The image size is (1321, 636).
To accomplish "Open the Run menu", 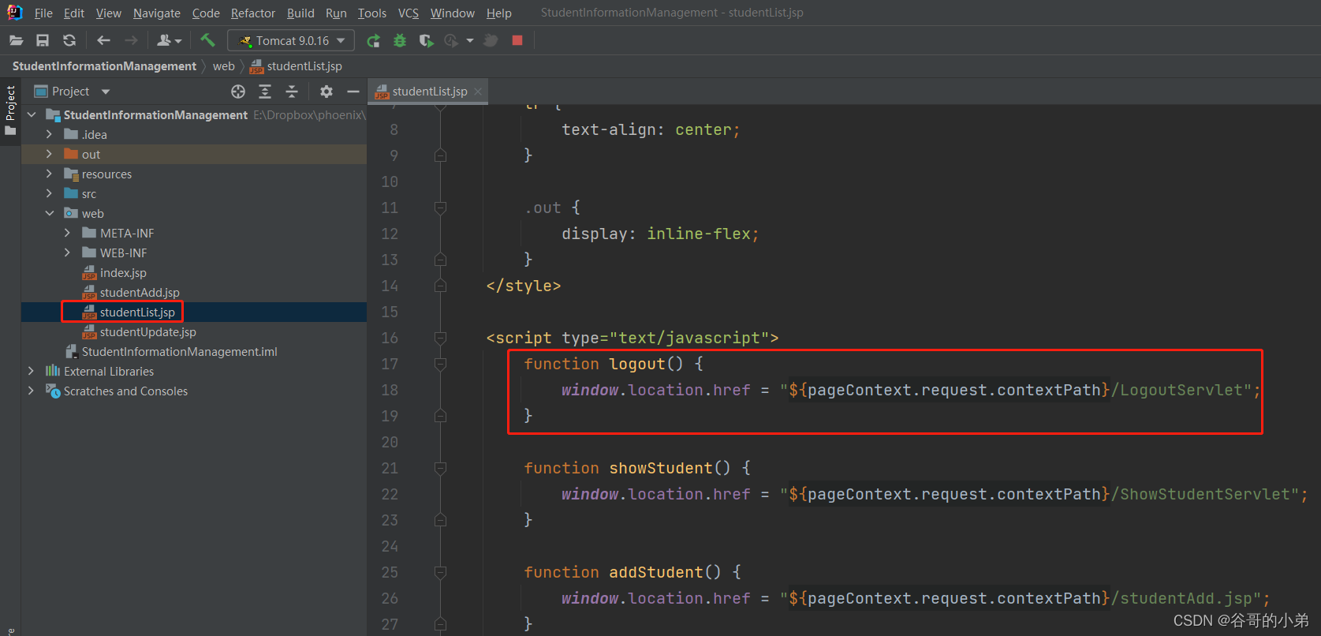I will (x=336, y=13).
